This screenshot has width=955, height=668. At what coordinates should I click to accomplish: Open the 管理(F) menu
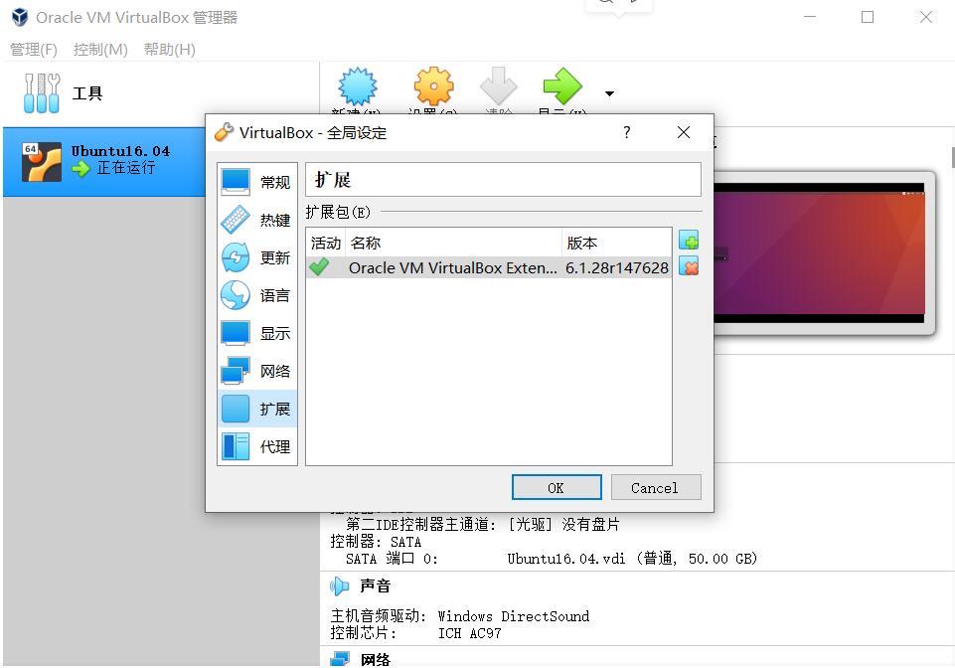(x=34, y=49)
